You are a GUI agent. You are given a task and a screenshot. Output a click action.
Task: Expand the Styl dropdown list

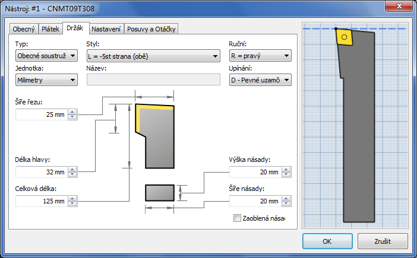[153, 56]
